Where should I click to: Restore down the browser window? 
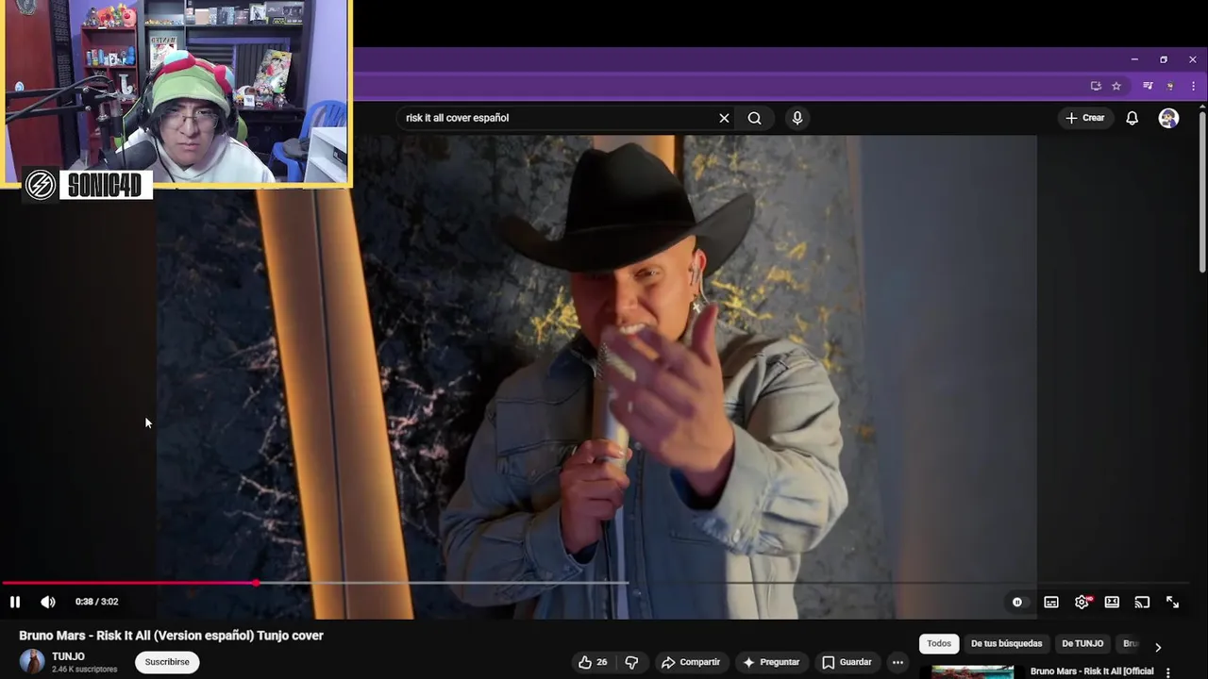click(1164, 59)
